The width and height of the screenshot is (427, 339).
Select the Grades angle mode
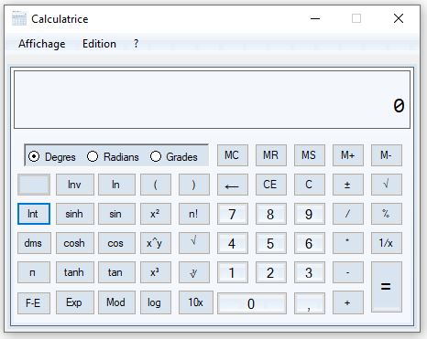(174, 156)
